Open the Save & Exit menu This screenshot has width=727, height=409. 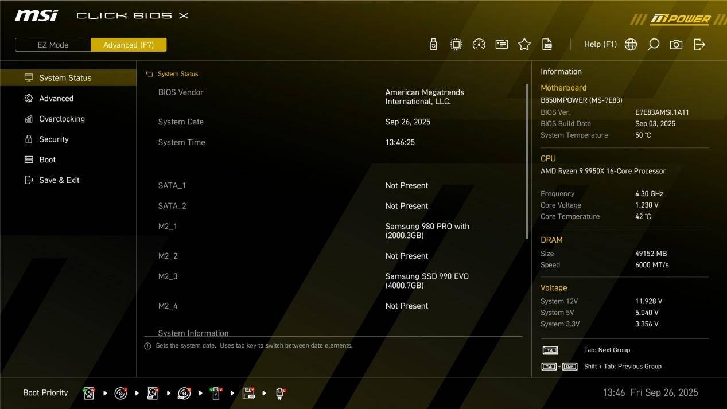pyautogui.click(x=59, y=180)
